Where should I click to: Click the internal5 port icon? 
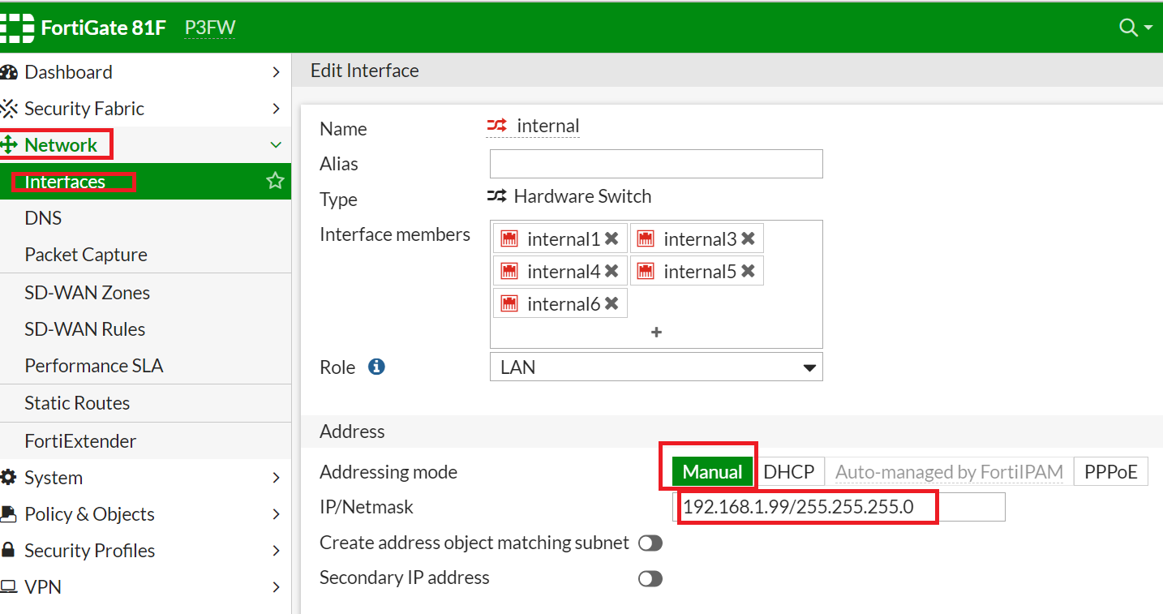(x=646, y=271)
